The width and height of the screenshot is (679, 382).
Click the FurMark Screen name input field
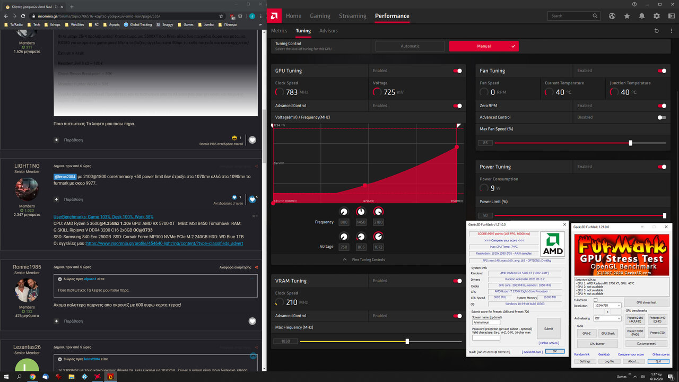pyautogui.click(x=486, y=322)
